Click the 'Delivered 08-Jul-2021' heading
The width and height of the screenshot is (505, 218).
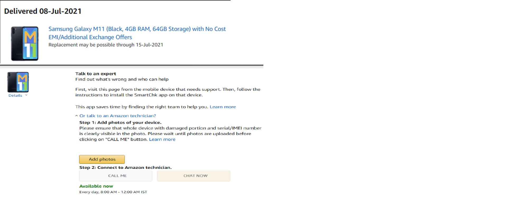(x=43, y=11)
